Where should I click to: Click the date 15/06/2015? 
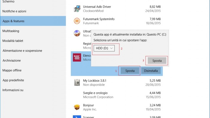[153, 97]
